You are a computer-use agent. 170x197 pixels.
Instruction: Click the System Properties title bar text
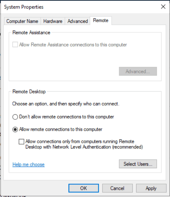click(x=24, y=7)
